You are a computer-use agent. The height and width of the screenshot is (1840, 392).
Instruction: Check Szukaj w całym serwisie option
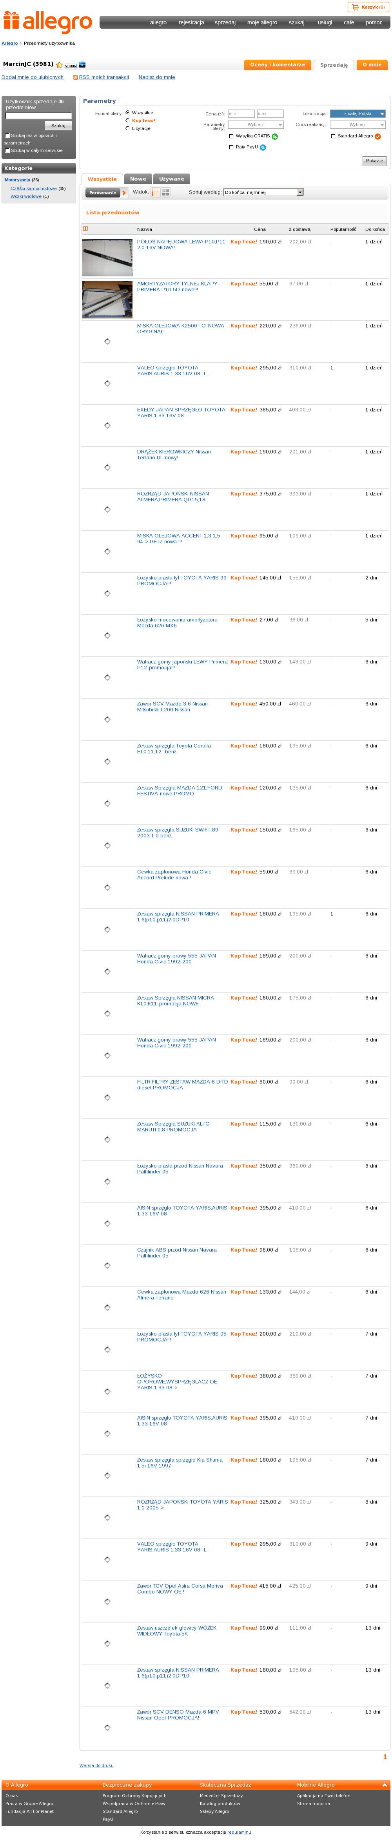(x=7, y=151)
